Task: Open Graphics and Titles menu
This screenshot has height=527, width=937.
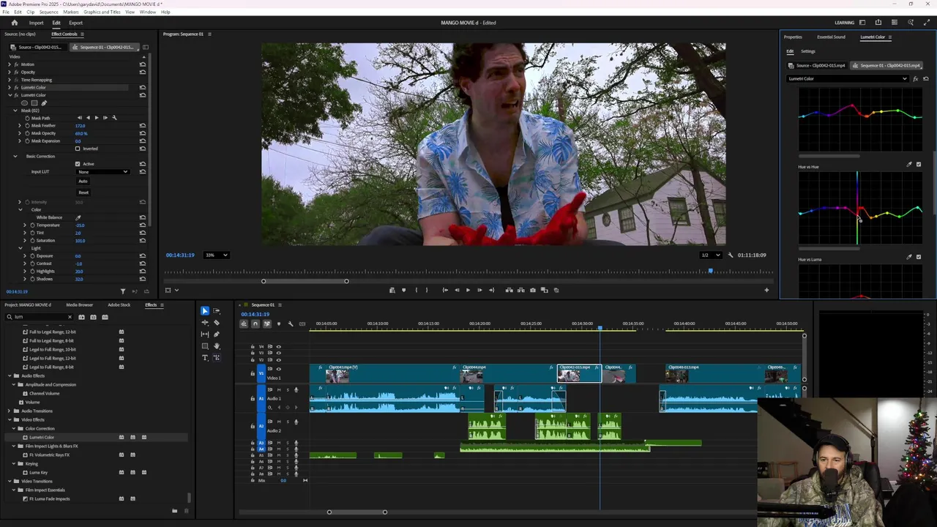Action: [102, 12]
